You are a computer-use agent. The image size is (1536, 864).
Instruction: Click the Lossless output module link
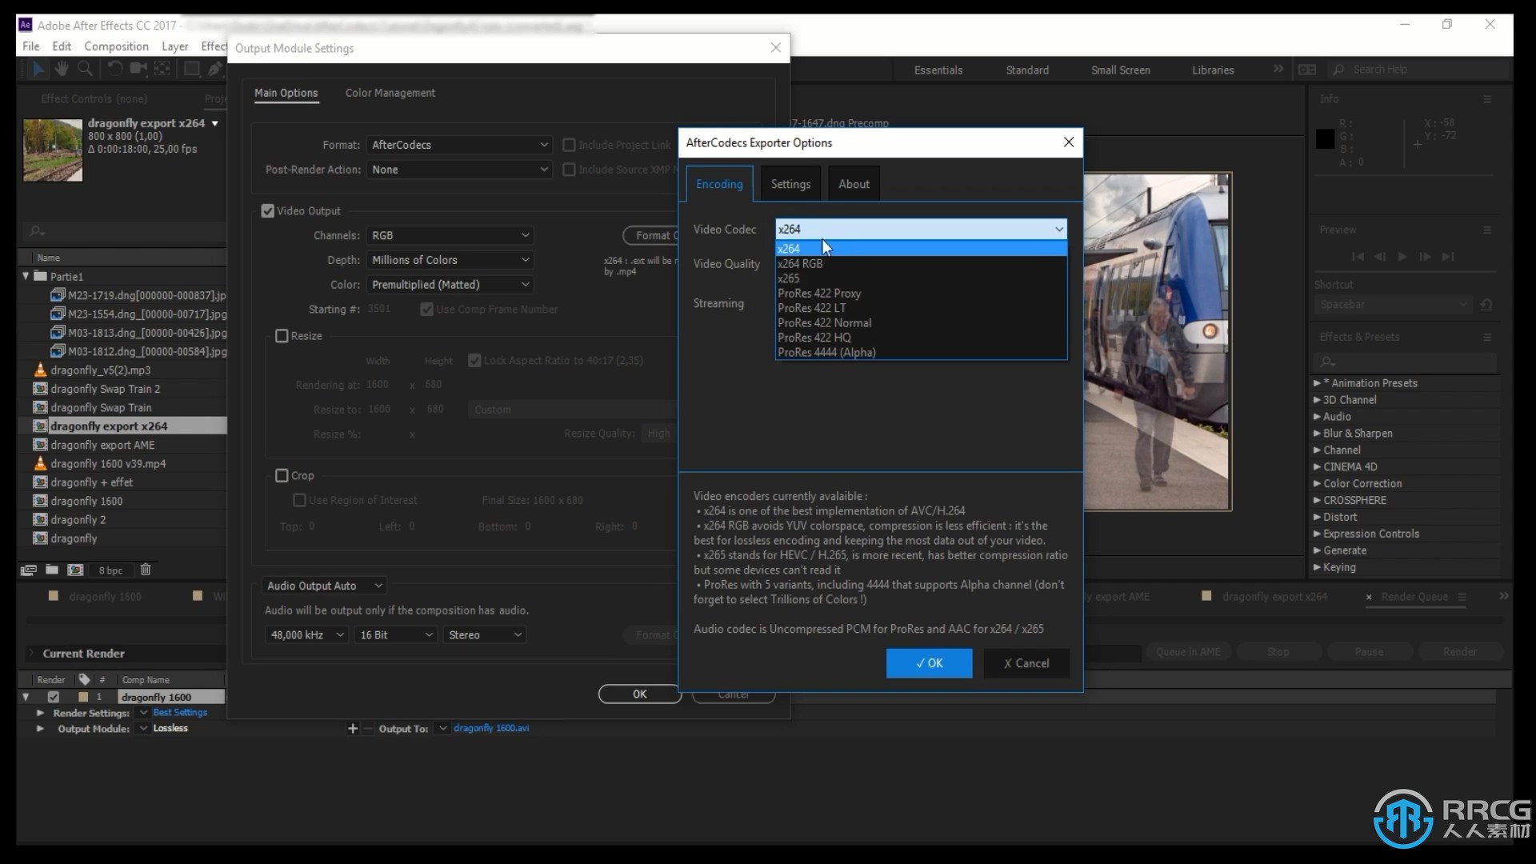pyautogui.click(x=170, y=728)
